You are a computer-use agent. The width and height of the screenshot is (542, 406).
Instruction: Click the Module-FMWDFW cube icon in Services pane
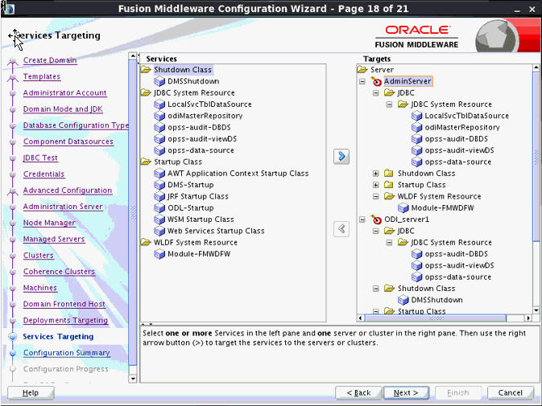click(x=159, y=254)
